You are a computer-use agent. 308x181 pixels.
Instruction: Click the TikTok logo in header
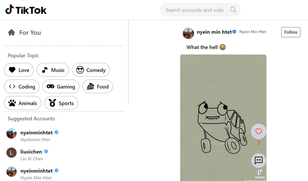click(26, 9)
